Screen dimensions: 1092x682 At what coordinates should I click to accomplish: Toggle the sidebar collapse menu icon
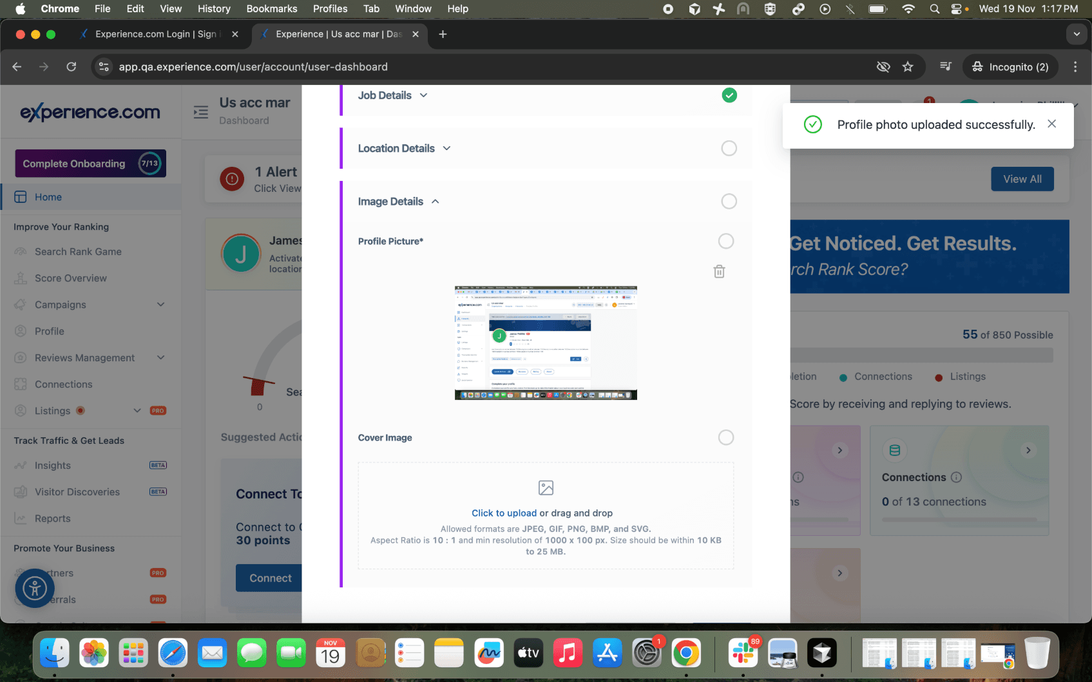[201, 112]
